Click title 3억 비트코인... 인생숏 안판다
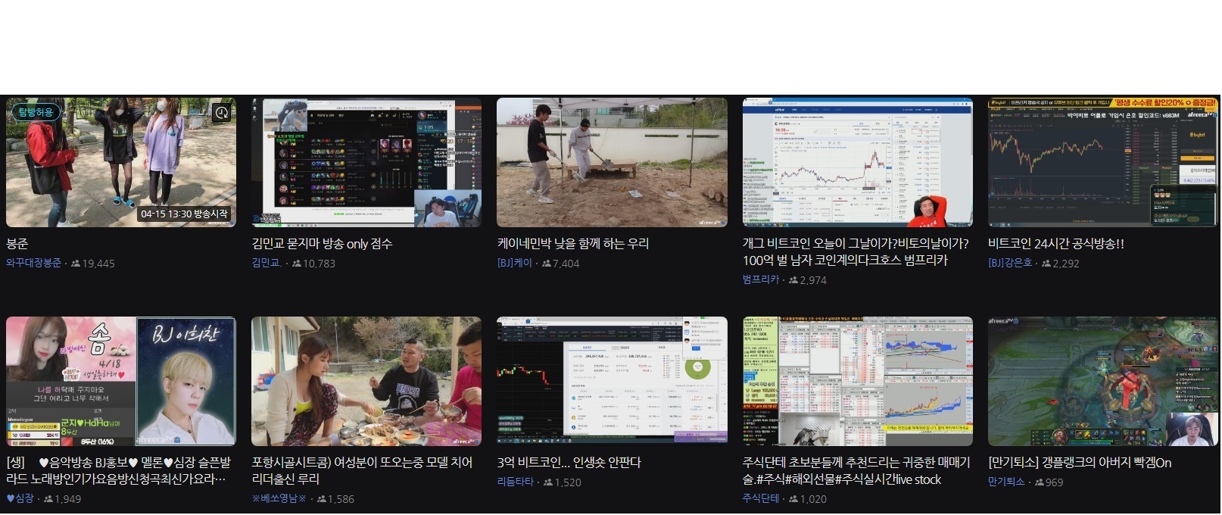 pos(569,463)
